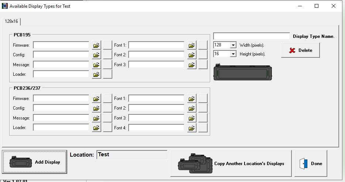The image size is (345, 182).
Task: Browse for PCB236/237 Config file
Action: 96,108
